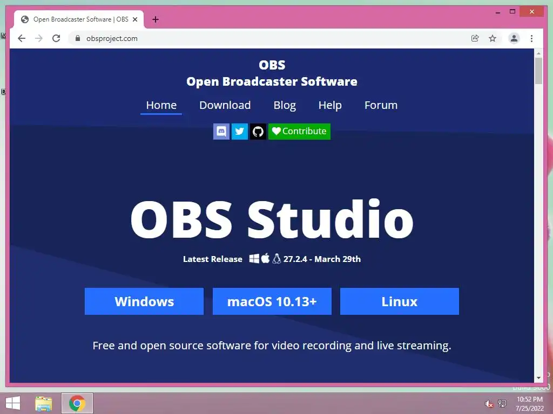Click the browser Forward arrow
This screenshot has width=553, height=414.
39,38
